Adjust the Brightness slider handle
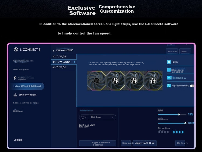Viewport: 202px width, 152px height. pos(185,123)
